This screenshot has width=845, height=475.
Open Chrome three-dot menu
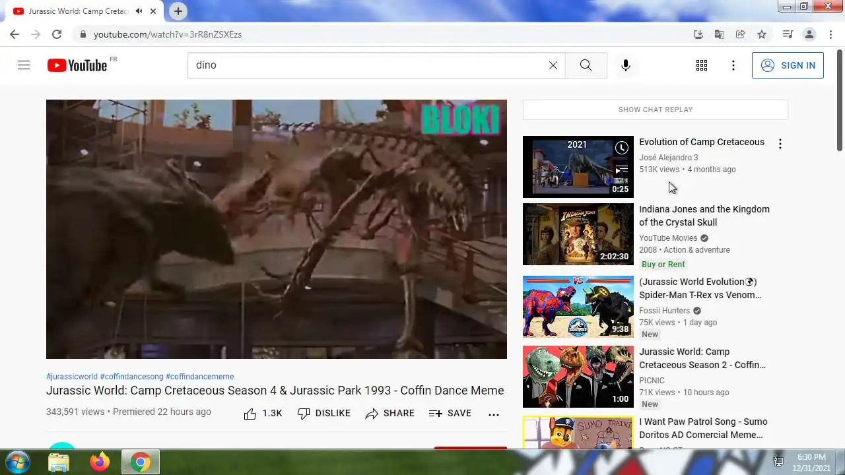[830, 34]
